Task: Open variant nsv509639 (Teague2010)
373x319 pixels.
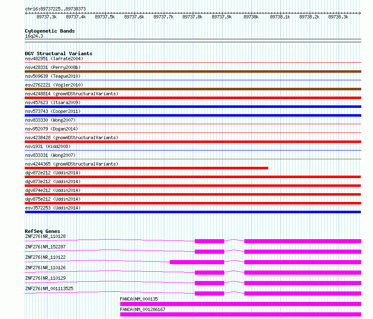Action: (53, 76)
